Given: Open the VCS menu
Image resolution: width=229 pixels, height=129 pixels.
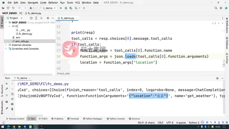Looking at the screenshot, I should pyautogui.click(x=77, y=3).
